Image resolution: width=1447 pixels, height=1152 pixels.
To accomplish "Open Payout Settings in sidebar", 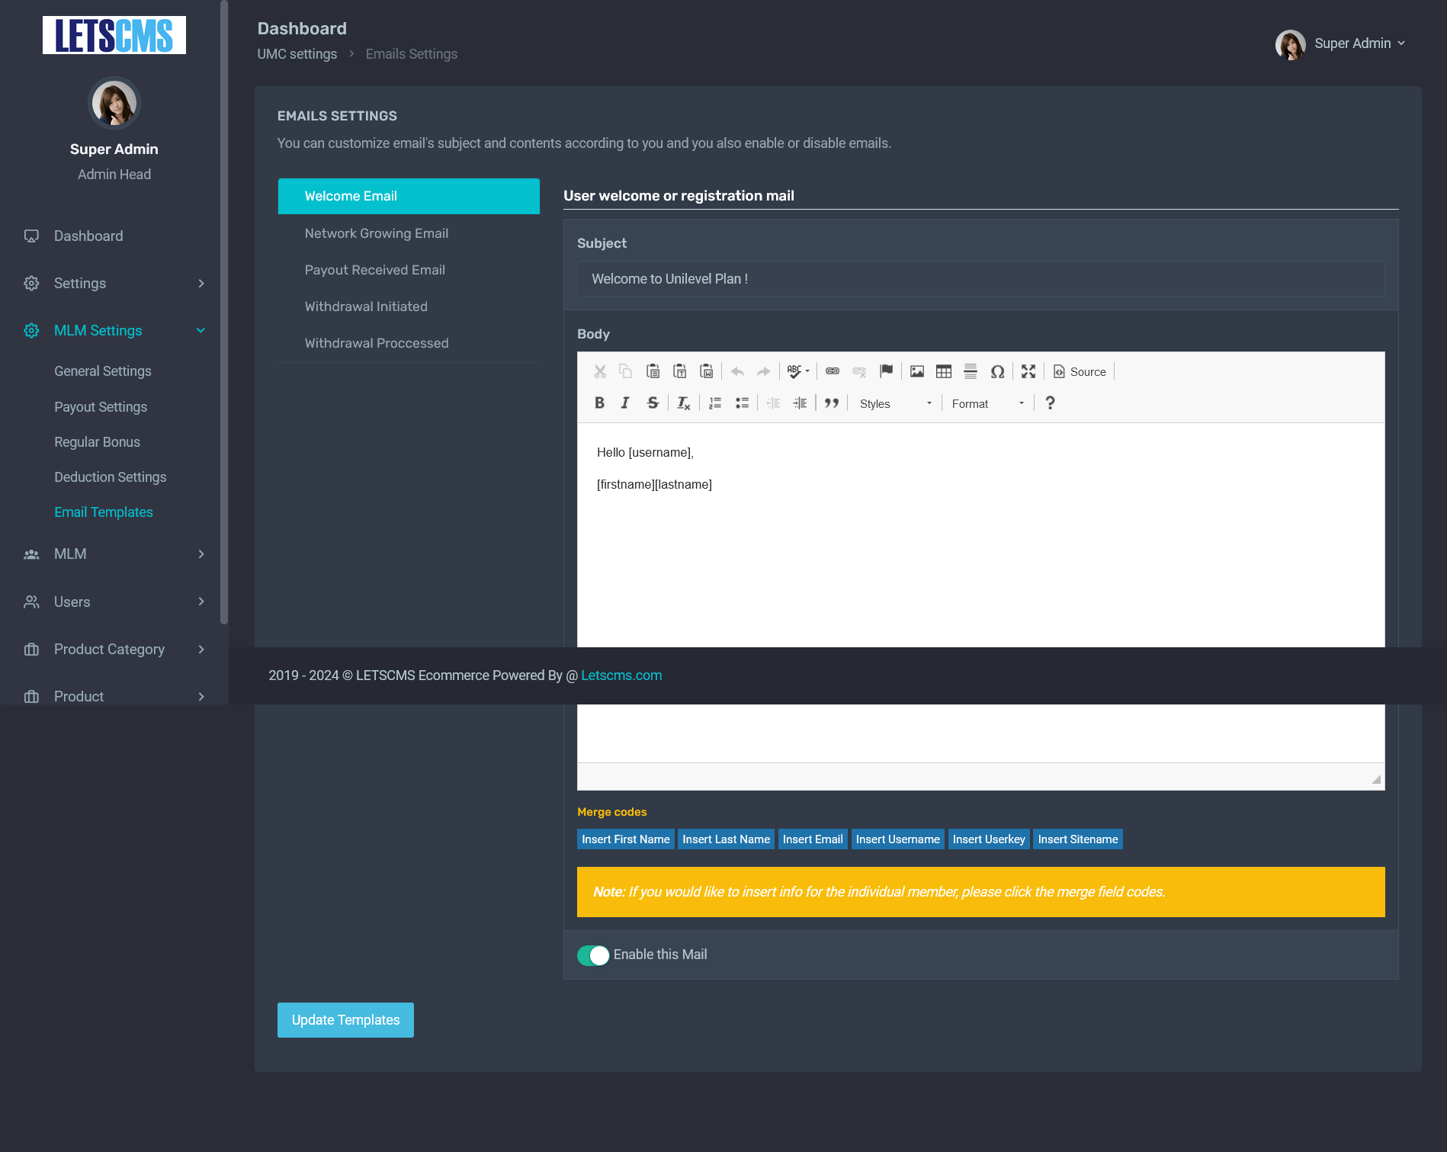I will point(101,407).
